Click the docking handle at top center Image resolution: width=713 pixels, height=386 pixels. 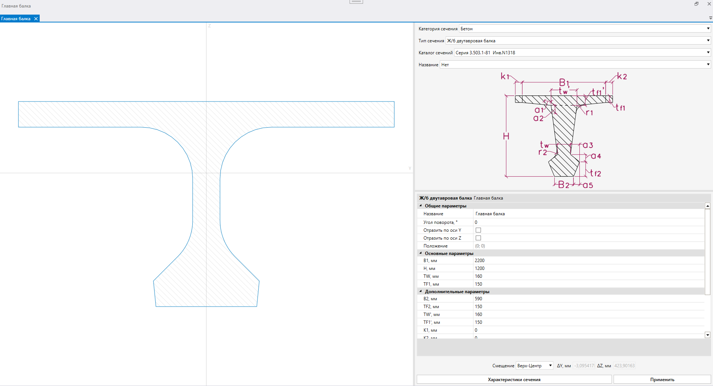coord(356,1)
